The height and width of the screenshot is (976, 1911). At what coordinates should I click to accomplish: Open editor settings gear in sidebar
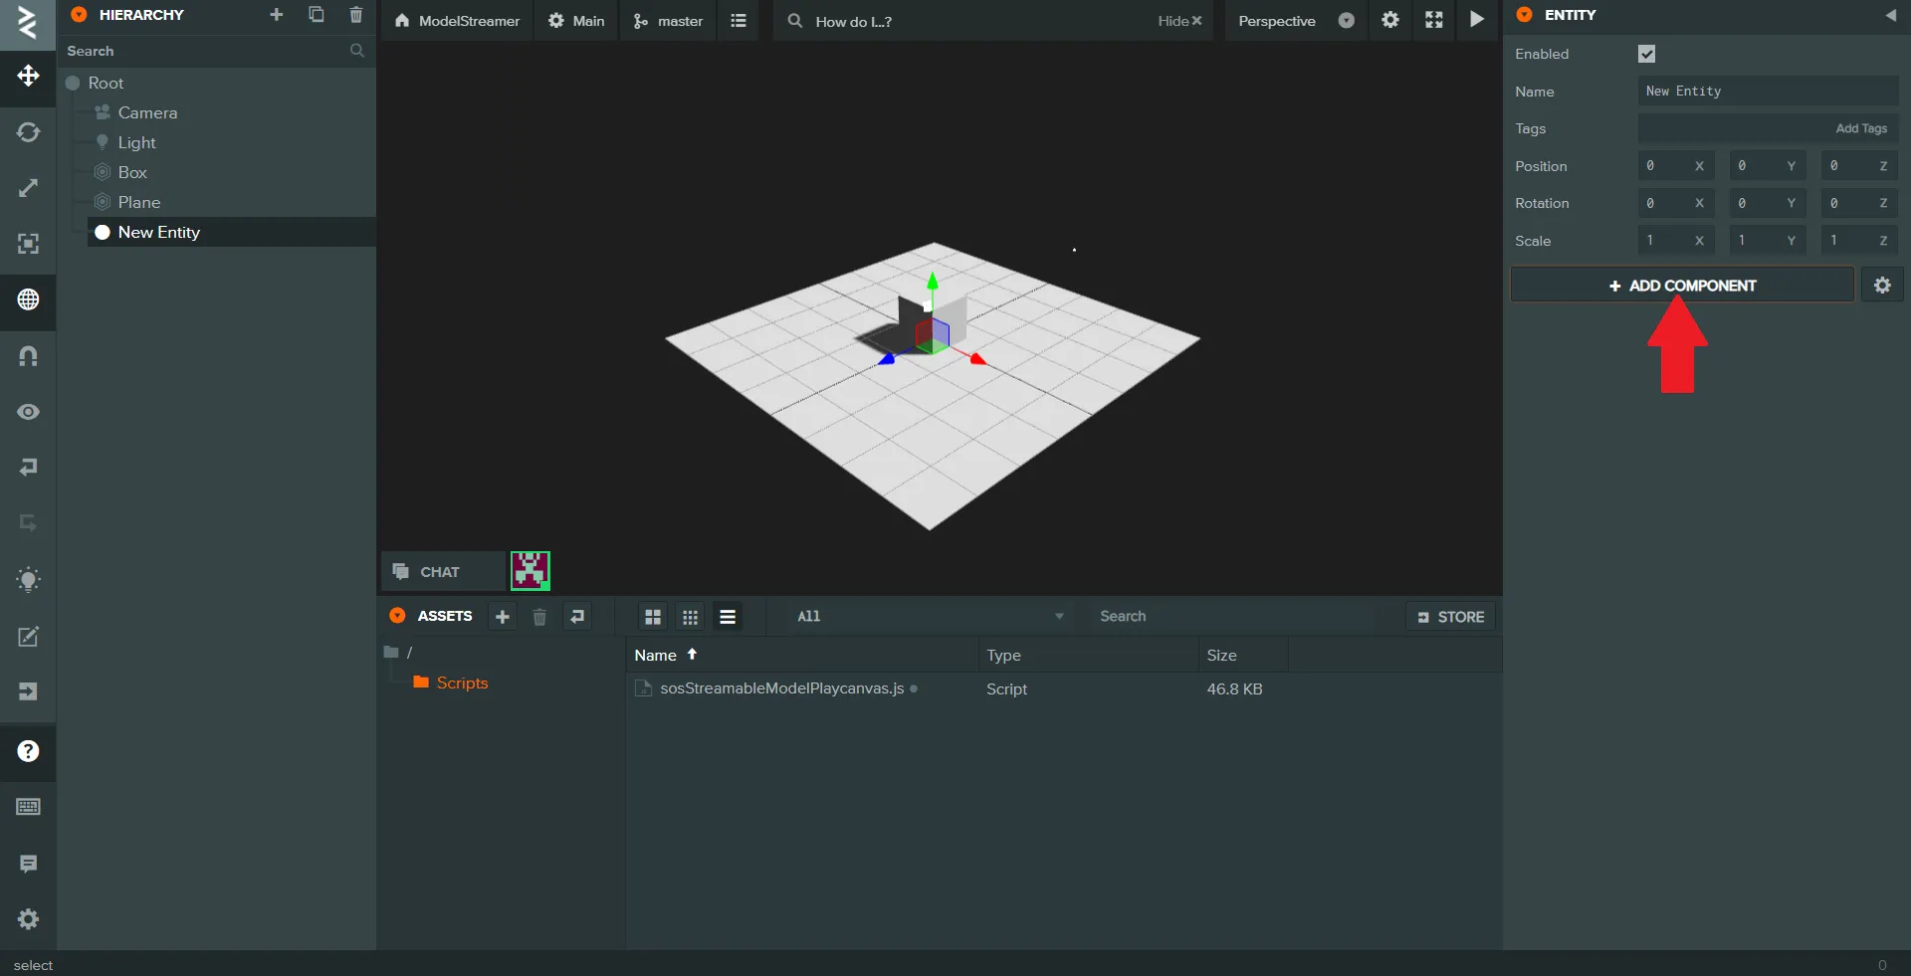[28, 919]
